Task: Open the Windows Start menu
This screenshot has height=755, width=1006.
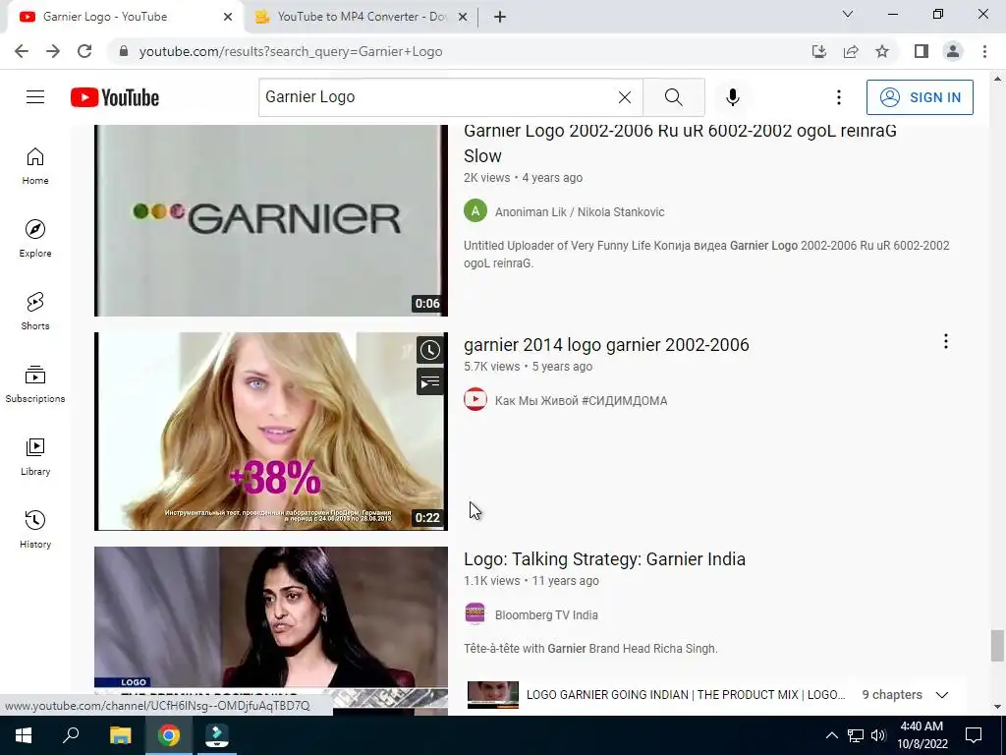Action: (x=24, y=735)
